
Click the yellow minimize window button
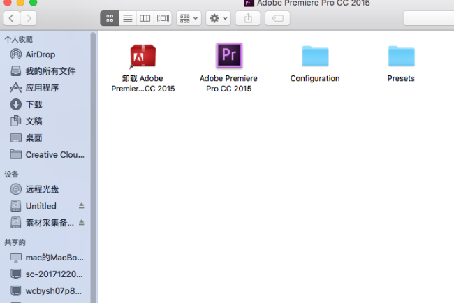20,2
